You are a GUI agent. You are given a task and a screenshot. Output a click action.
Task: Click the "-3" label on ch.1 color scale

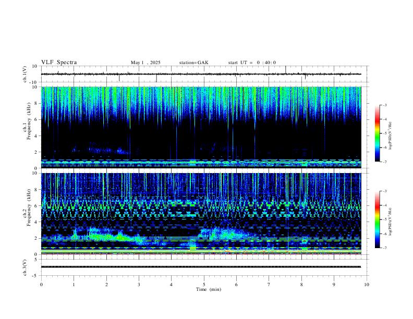tap(385, 105)
